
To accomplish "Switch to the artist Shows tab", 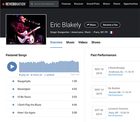I will (96, 42).
